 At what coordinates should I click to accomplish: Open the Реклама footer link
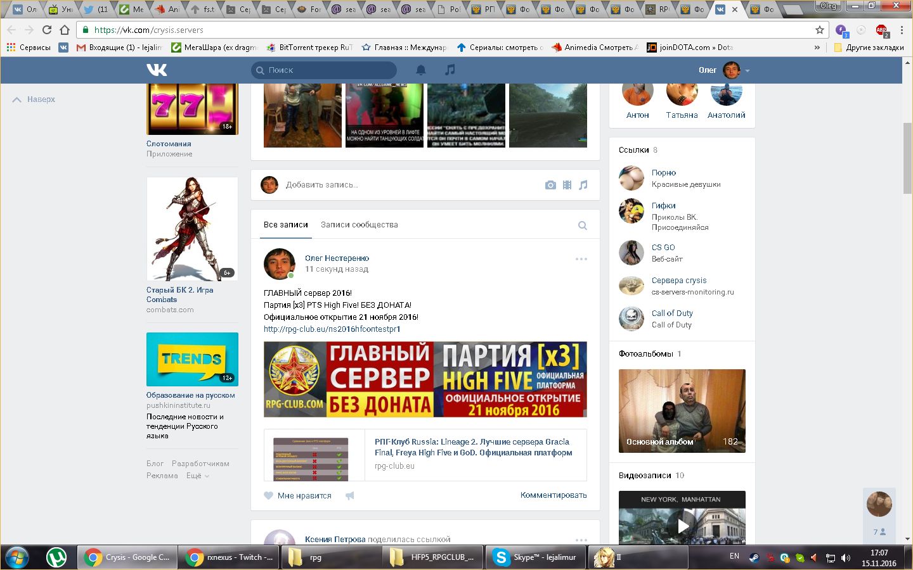[162, 476]
